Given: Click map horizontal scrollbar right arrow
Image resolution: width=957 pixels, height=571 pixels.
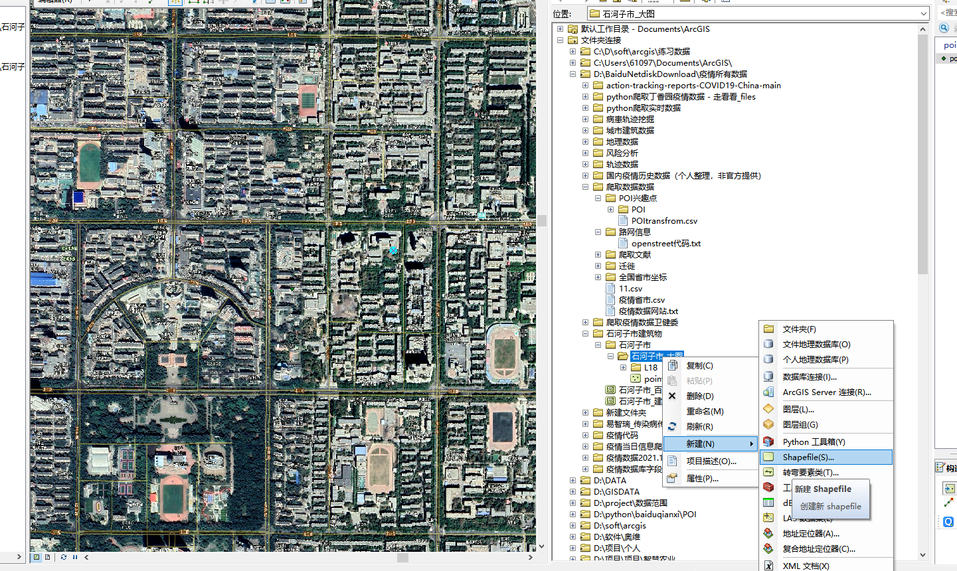Looking at the screenshot, I should click(x=530, y=557).
